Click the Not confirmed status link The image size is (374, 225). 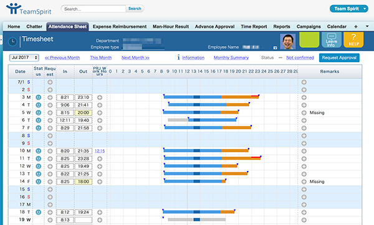300,58
